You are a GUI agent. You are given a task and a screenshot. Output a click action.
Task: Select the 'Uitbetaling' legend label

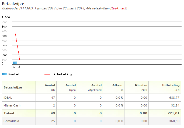[x=62, y=74]
